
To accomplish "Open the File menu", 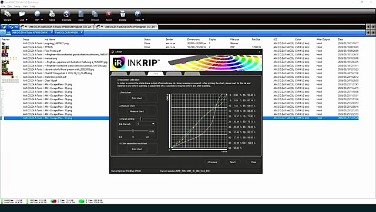I will click(x=3, y=6).
